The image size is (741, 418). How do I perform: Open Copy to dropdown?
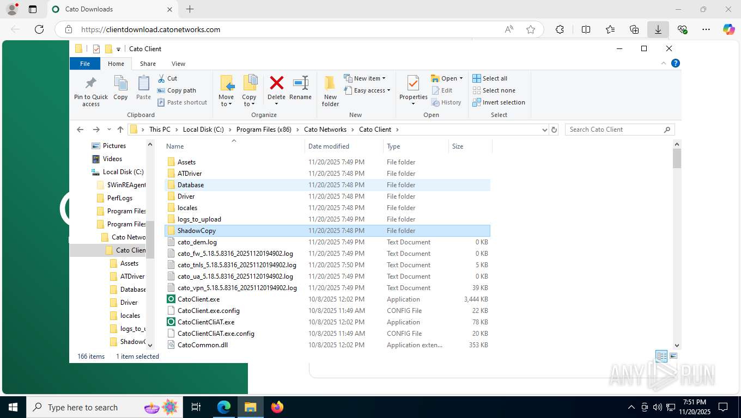(249, 101)
